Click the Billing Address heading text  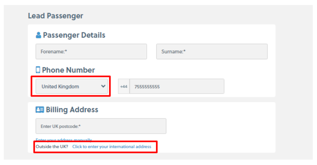(x=72, y=110)
